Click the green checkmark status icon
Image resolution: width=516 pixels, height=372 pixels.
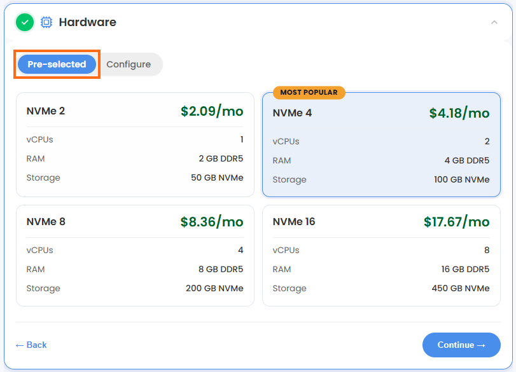(25, 22)
